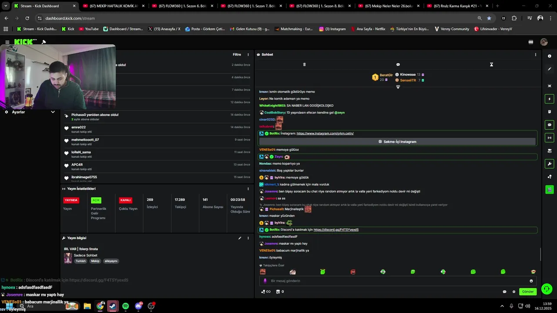This screenshot has width=557, height=313.
Task: Open the Matchmaking bookmark
Action: [293, 29]
